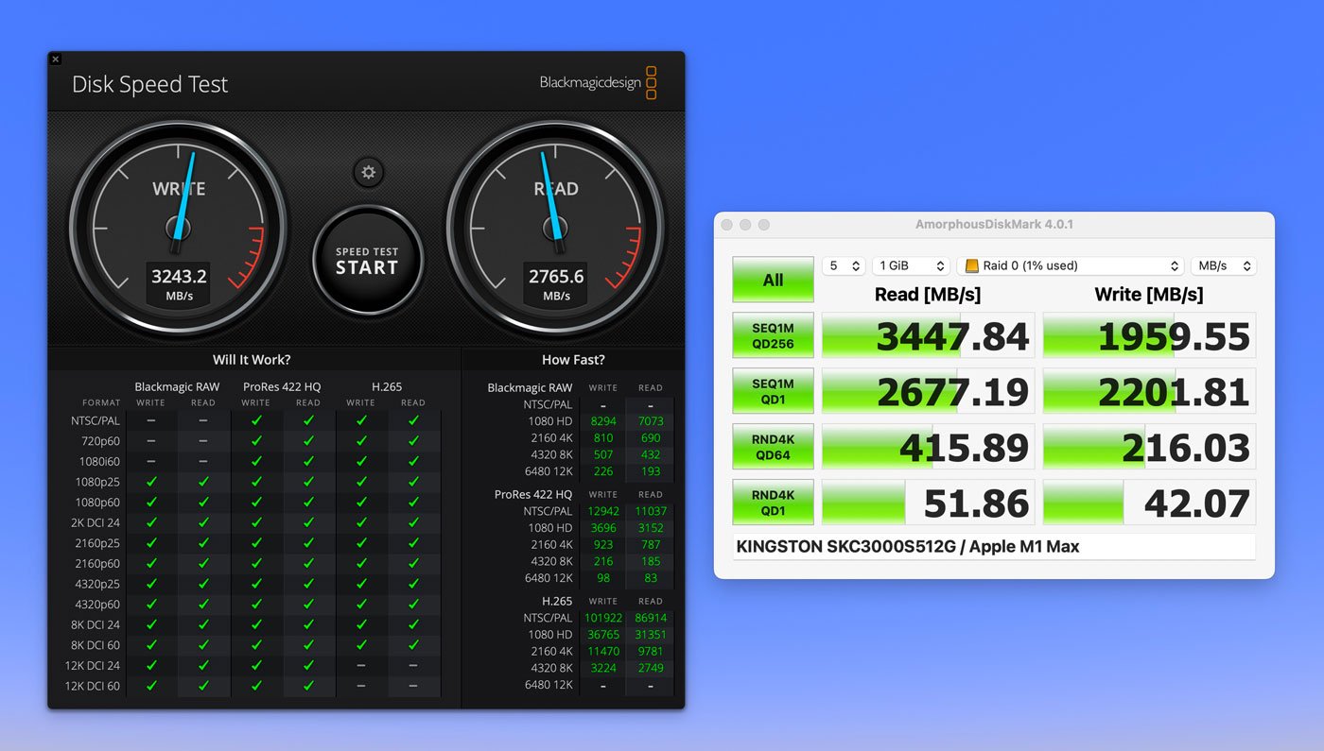The image size is (1324, 751).
Task: Open the test count dropdown showing 5
Action: coord(843,266)
